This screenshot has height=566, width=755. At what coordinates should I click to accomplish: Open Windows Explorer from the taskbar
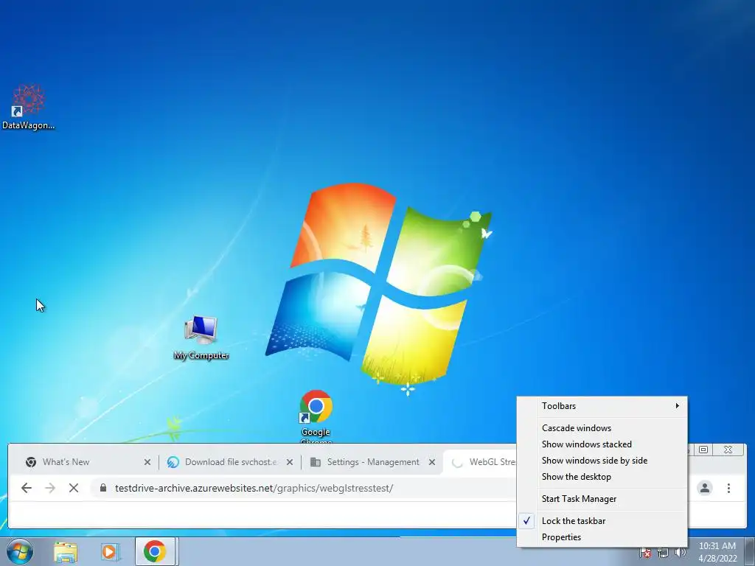pyautogui.click(x=66, y=551)
